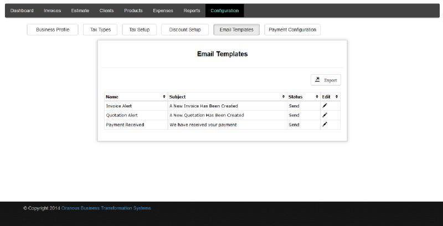Follow the Oranous Business Transformation Systems link
Screen dimensions: 443x226
pyautogui.click(x=106, y=208)
